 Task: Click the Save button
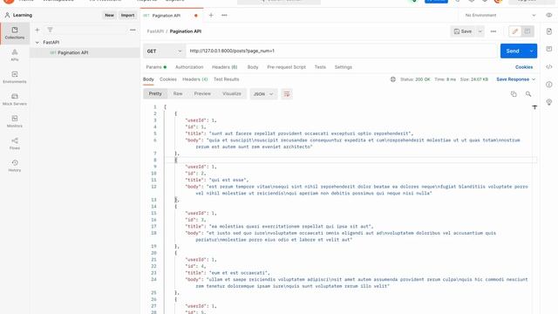coord(463,31)
